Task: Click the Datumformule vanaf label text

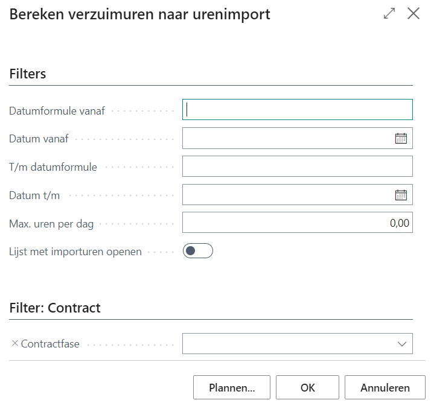Action: pos(57,110)
